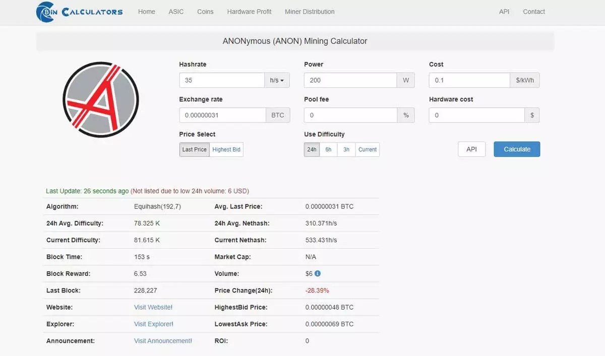This screenshot has width=605, height=356.
Task: Click the ANONymous (ANON) Mining Calculator heading
Action: pyautogui.click(x=295, y=41)
